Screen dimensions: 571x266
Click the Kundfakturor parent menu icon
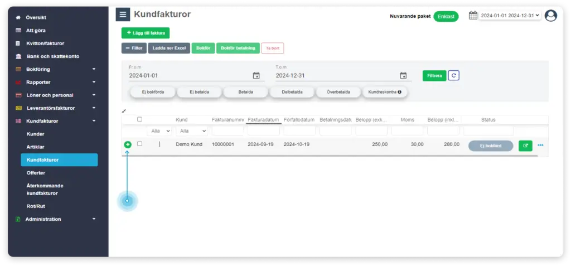click(18, 121)
